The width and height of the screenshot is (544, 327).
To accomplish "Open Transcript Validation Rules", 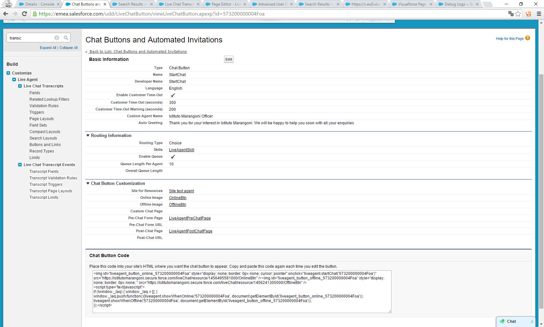I will 53,178.
